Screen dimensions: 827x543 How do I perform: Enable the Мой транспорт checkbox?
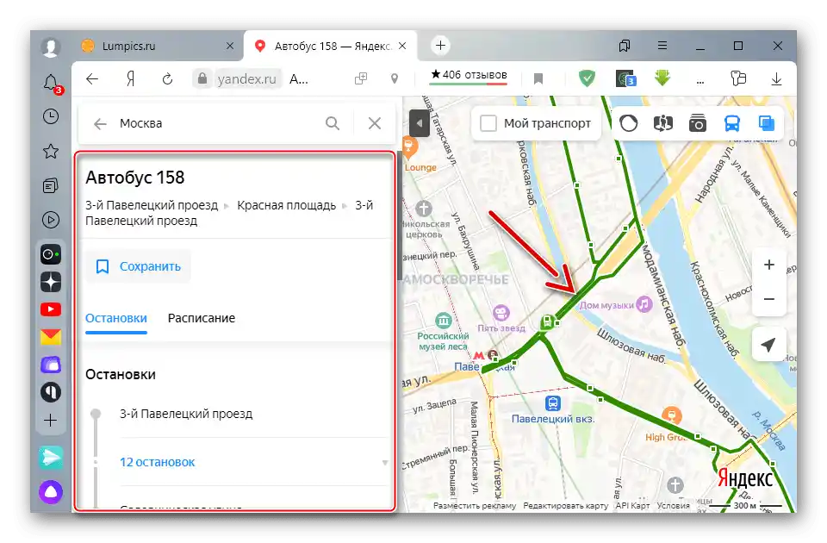tap(488, 123)
